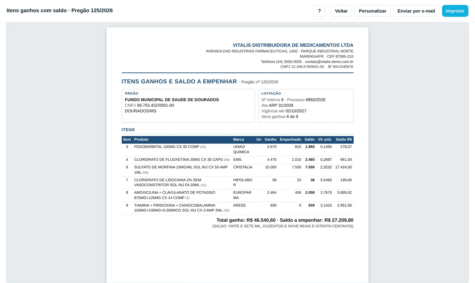
Task: Click the Produto column header
Action: click(x=141, y=139)
